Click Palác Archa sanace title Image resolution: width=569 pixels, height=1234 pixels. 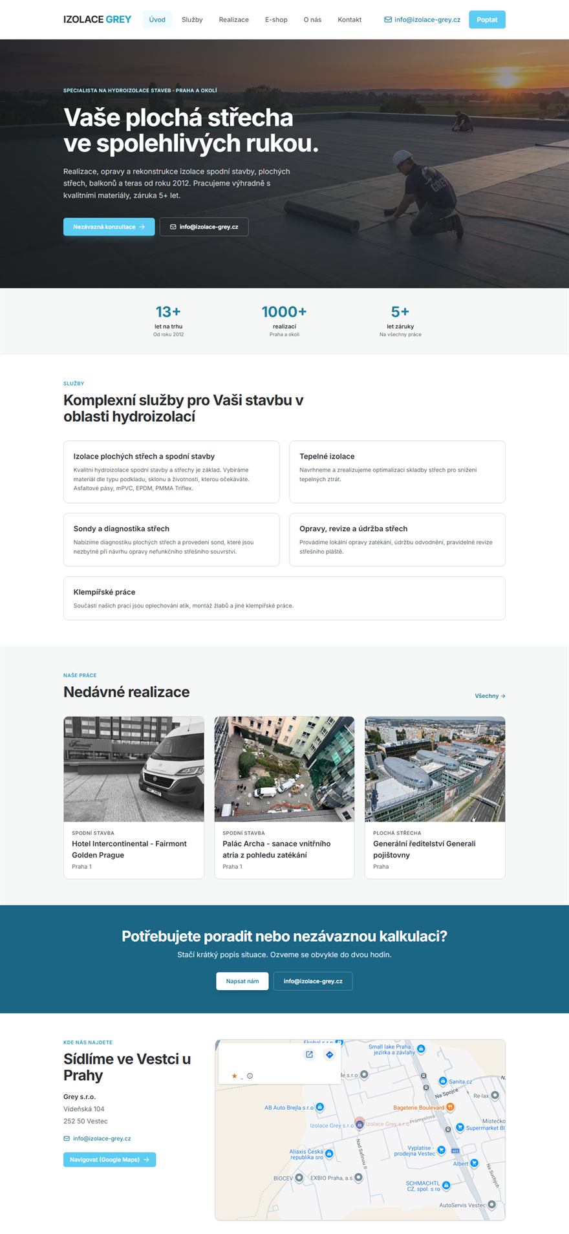click(277, 849)
